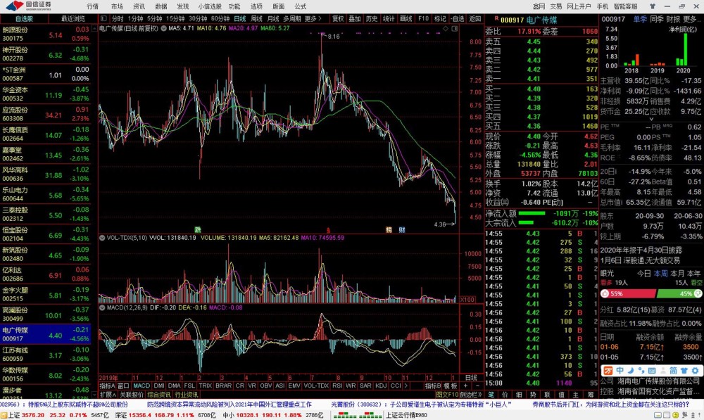Select the 日线 daily period
The height and width of the screenshot is (420, 704).
click(x=240, y=18)
